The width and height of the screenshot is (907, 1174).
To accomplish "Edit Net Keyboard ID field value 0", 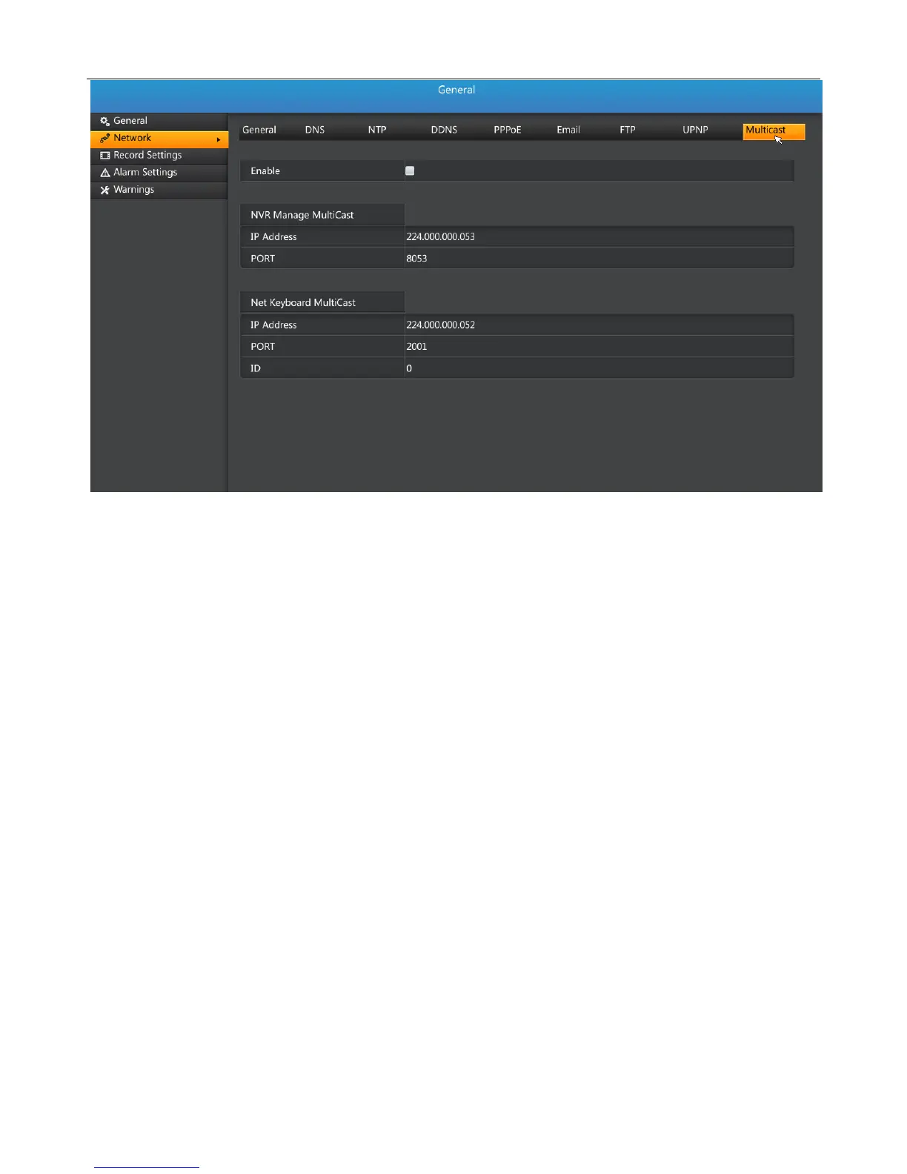I will [599, 368].
